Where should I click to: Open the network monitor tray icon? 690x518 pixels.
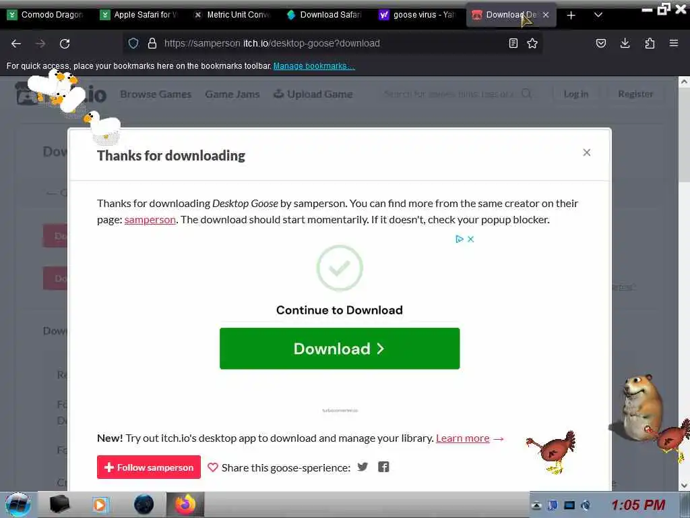click(569, 505)
